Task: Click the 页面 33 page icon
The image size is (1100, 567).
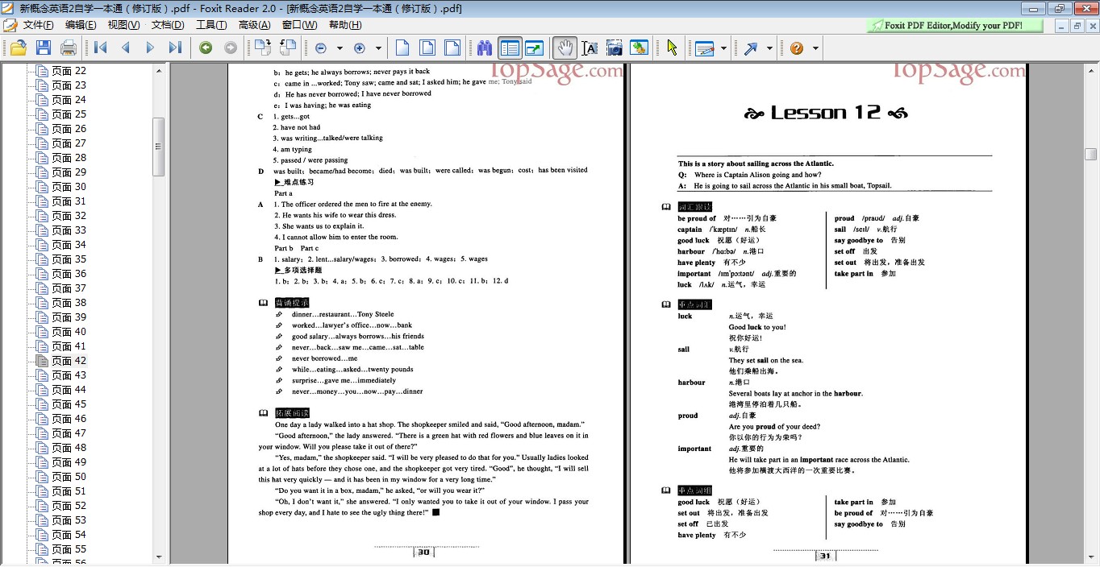Action: [42, 230]
